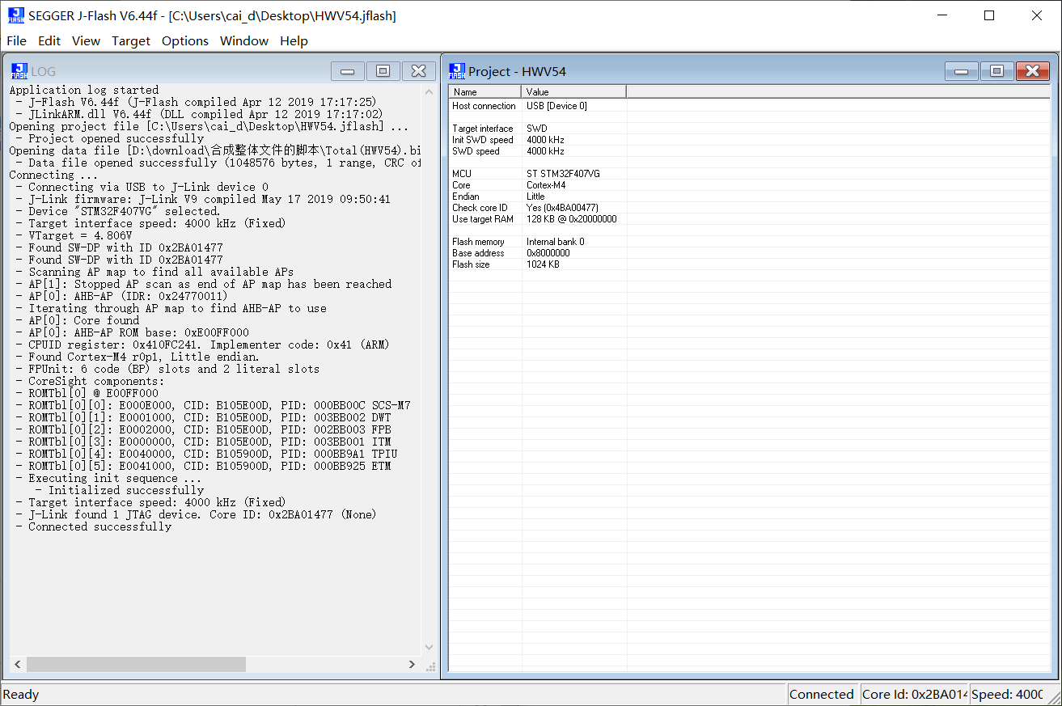Screen dimensions: 1062x706
Task: Click the LOG vertical scroll down arrow
Action: [429, 647]
